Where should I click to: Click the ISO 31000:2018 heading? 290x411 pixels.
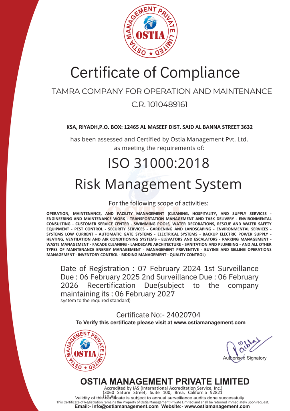pos(159,163)
